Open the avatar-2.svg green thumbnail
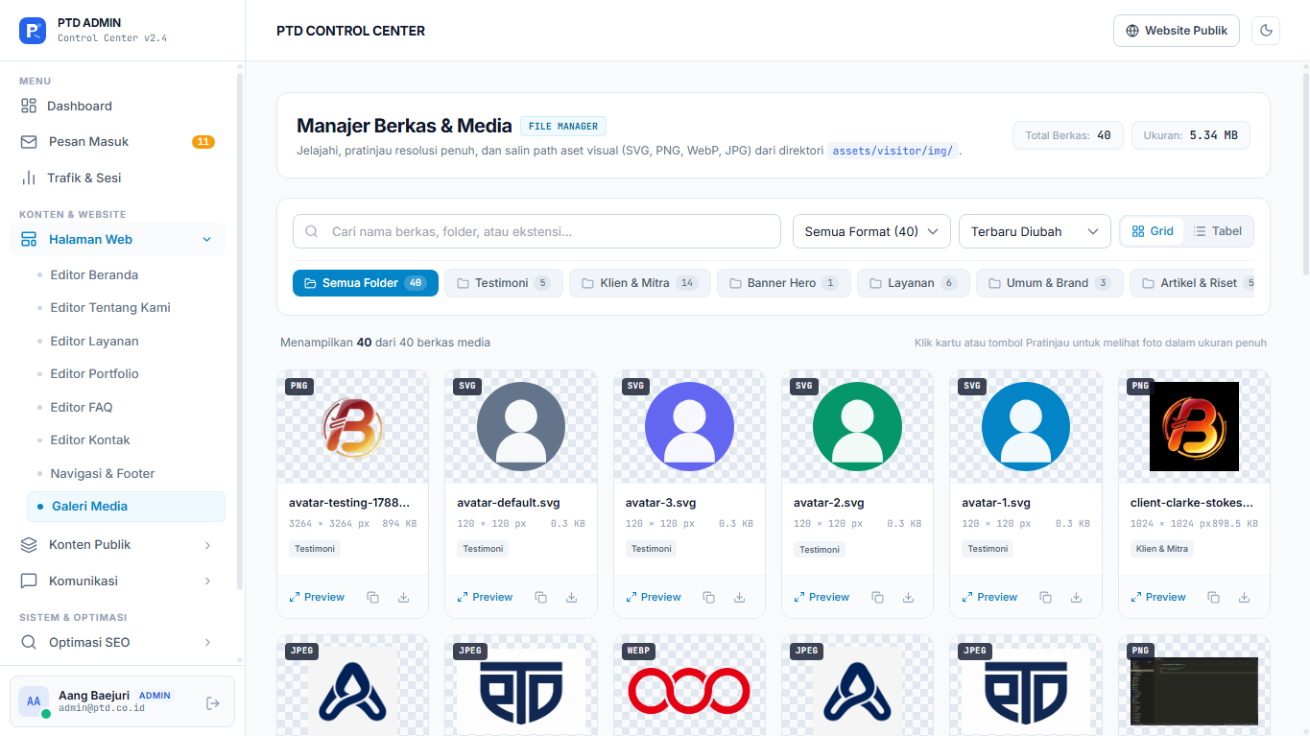The image size is (1310, 736). (x=858, y=427)
